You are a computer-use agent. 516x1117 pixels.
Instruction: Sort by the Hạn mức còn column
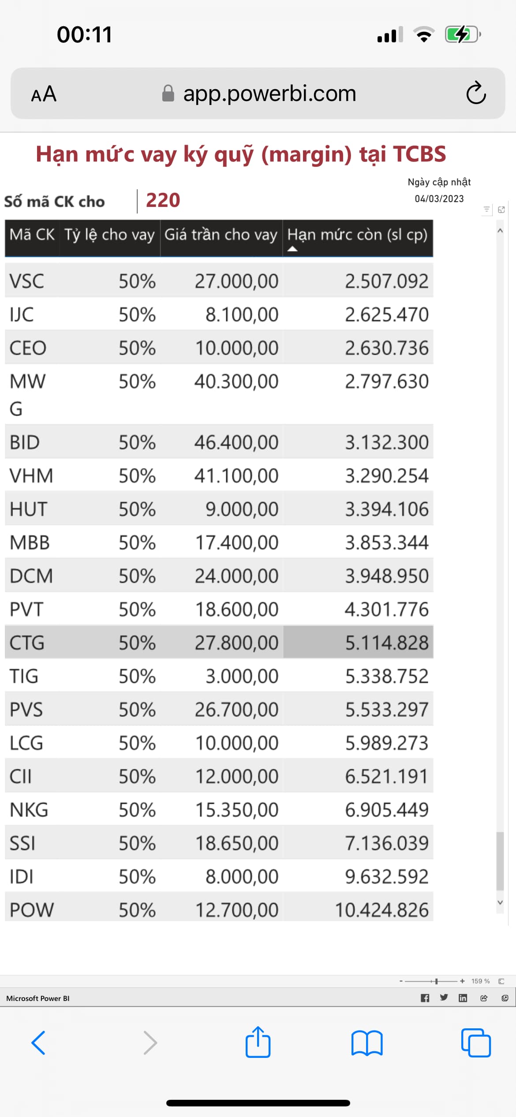coord(357,235)
